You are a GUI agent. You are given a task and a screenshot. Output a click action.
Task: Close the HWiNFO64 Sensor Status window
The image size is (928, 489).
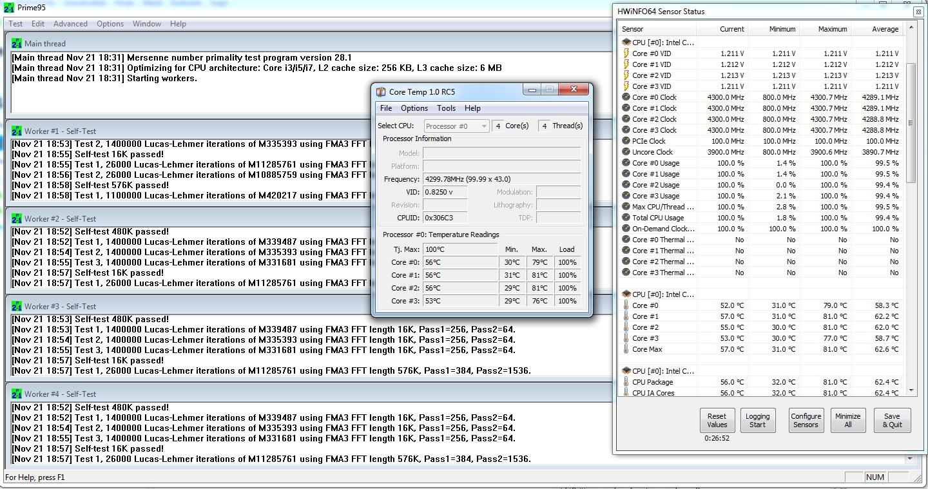(918, 12)
